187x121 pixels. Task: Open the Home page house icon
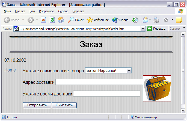click(x=61, y=20)
